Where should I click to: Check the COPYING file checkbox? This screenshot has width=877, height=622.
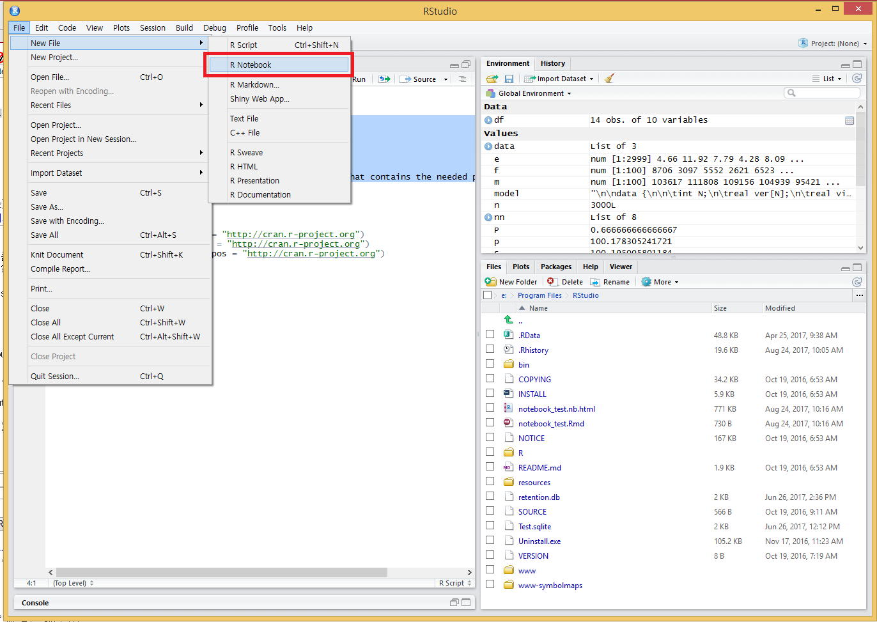tap(490, 378)
